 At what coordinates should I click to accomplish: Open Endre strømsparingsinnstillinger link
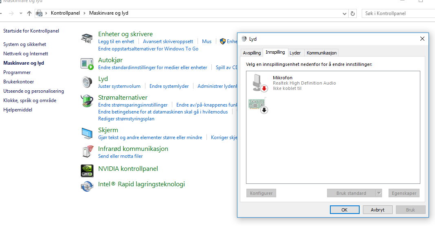(x=133, y=105)
